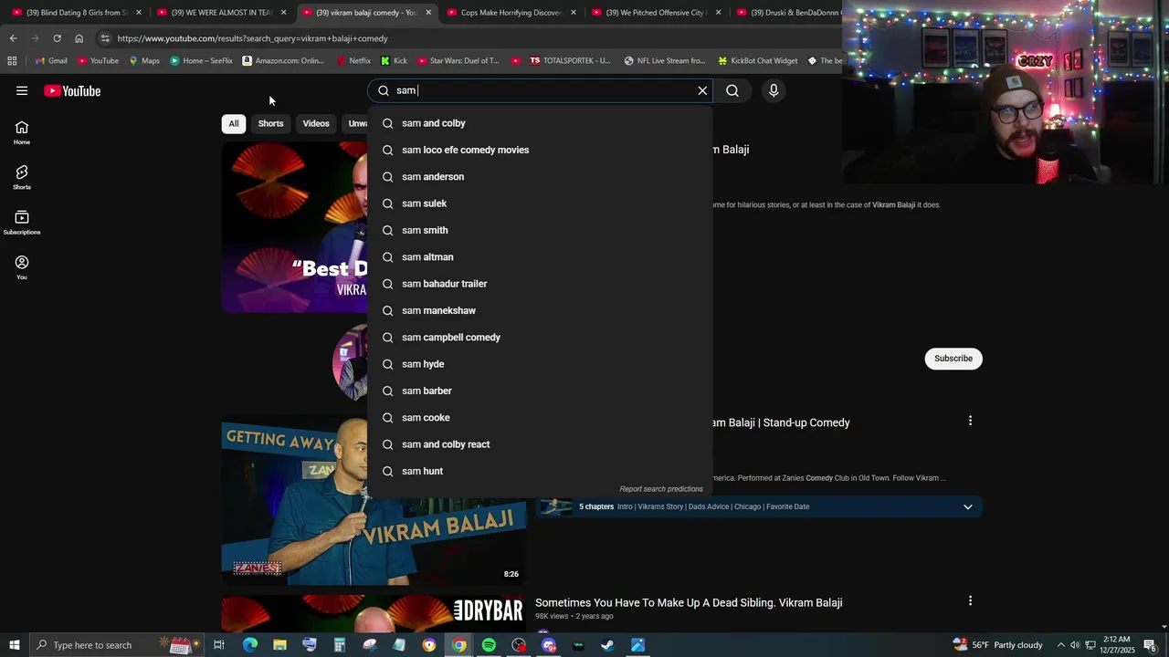Image resolution: width=1169 pixels, height=657 pixels.
Task: Open the Dry Bar video thumbnail
Action: pos(374,612)
